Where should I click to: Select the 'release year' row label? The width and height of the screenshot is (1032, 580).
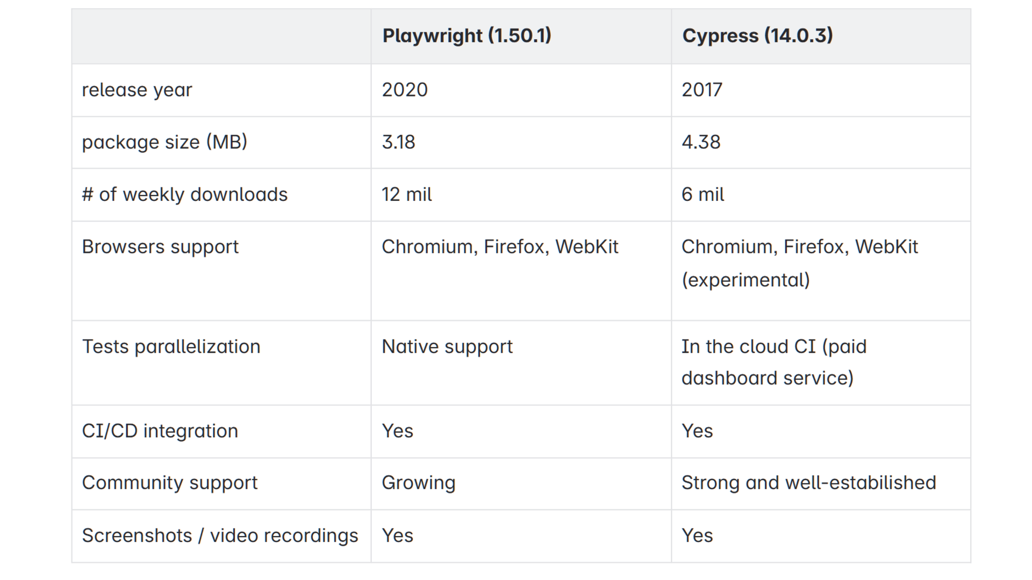pyautogui.click(x=137, y=90)
